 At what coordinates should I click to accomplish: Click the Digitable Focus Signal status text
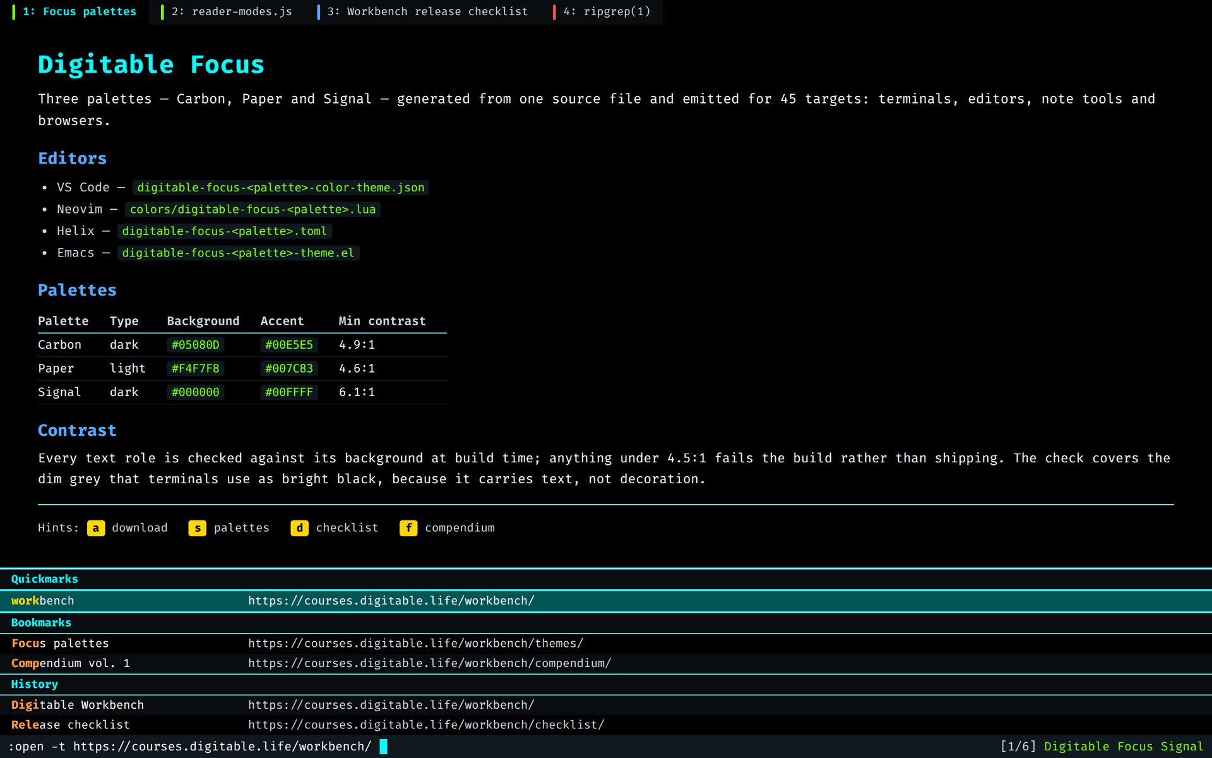point(1124,747)
